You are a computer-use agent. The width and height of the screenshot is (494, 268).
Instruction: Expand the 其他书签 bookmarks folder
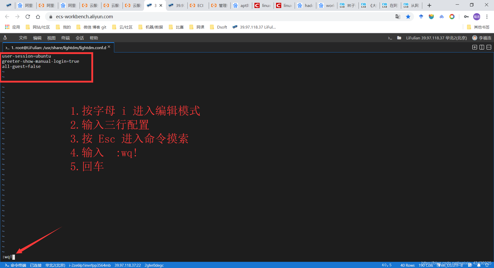coord(478,27)
